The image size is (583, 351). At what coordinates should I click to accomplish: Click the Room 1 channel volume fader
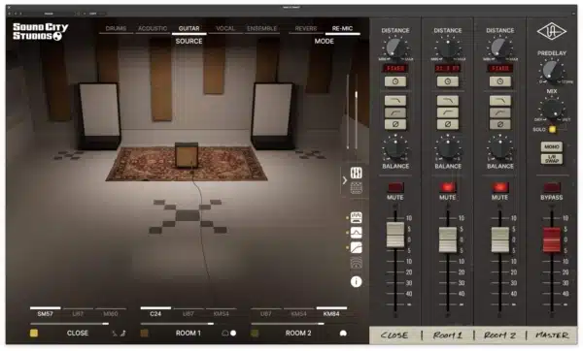(x=448, y=239)
